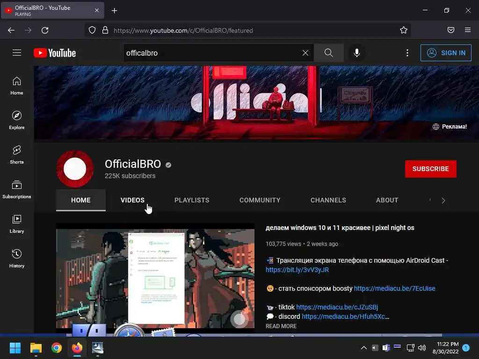This screenshot has height=359, width=479.
Task: Click the red SUBSCRIBE button
Action: click(431, 169)
